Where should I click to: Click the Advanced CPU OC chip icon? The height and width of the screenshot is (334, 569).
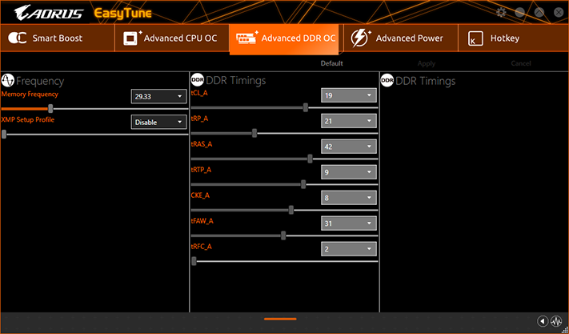[x=133, y=38]
